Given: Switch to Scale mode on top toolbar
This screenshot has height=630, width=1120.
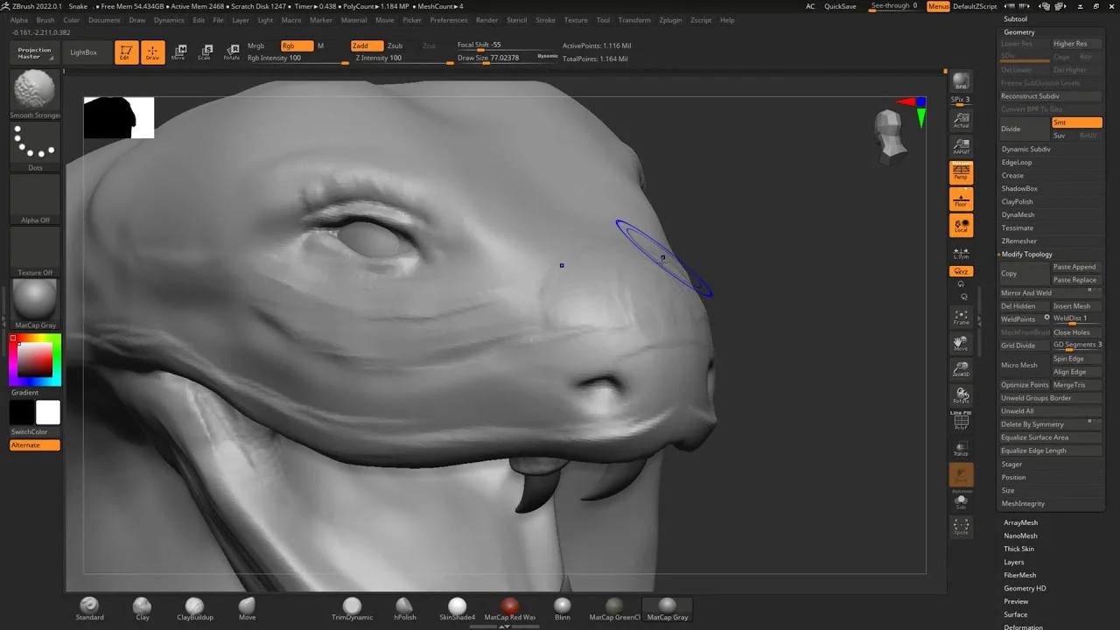Looking at the screenshot, I should pyautogui.click(x=205, y=52).
